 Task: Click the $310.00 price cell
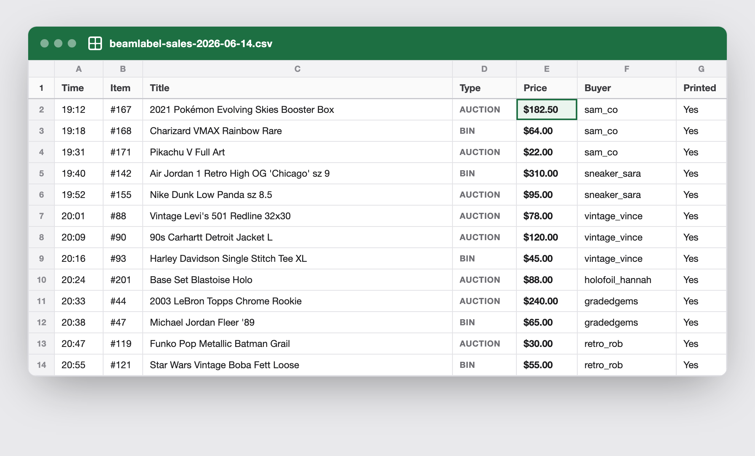click(547, 173)
